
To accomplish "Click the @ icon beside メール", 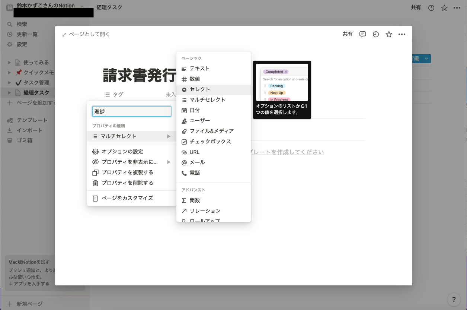I will (184, 162).
